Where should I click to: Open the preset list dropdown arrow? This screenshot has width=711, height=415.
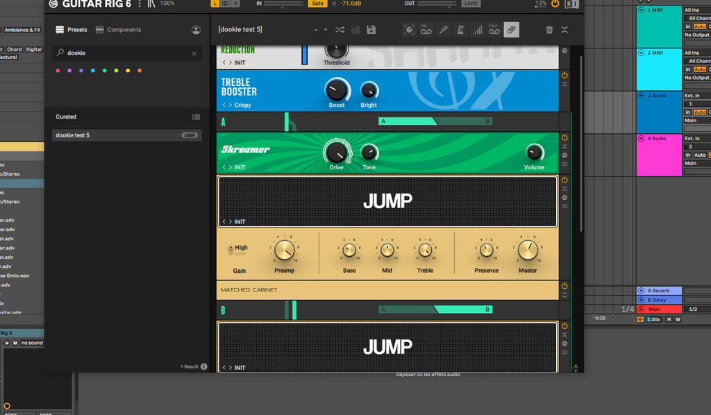point(325,30)
